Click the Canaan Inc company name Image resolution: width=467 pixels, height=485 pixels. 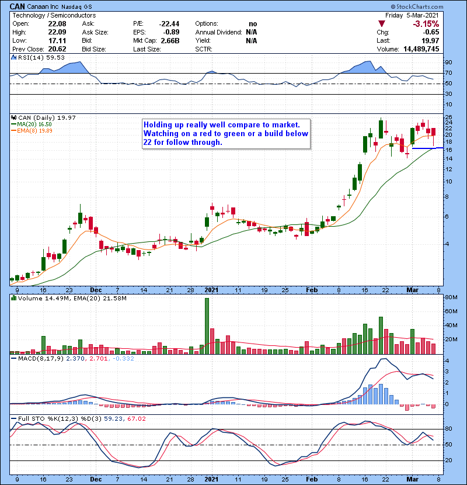43,6
